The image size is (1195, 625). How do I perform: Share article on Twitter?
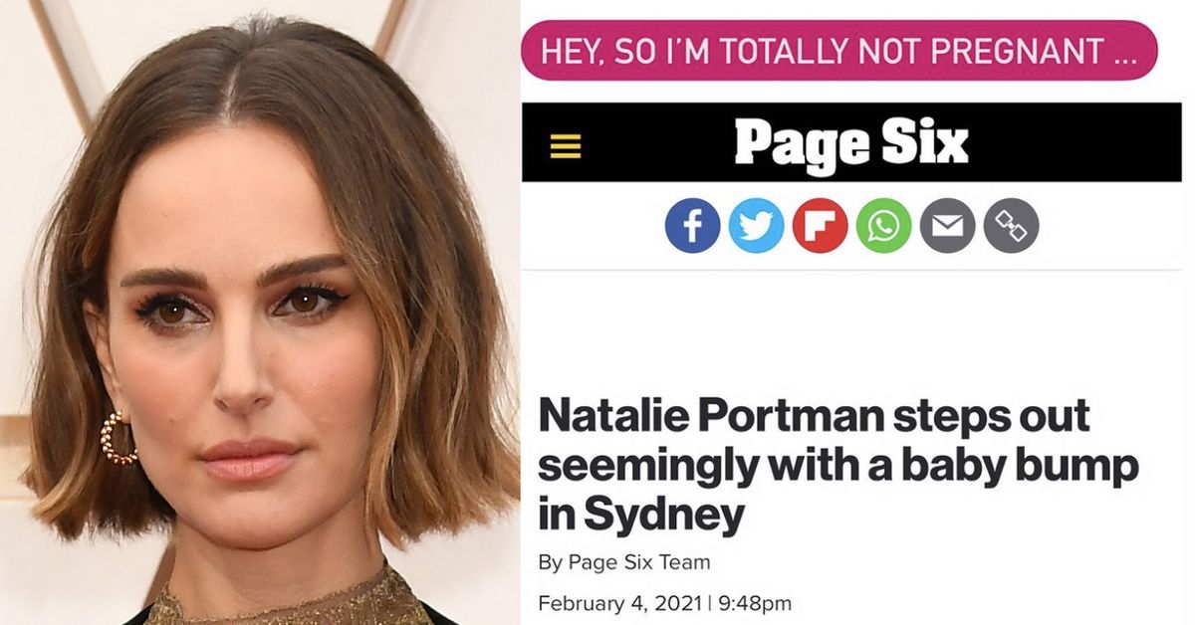click(x=756, y=225)
